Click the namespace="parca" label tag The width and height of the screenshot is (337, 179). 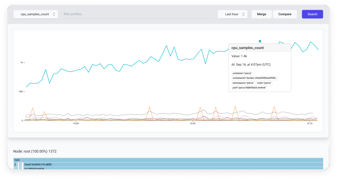(243, 83)
